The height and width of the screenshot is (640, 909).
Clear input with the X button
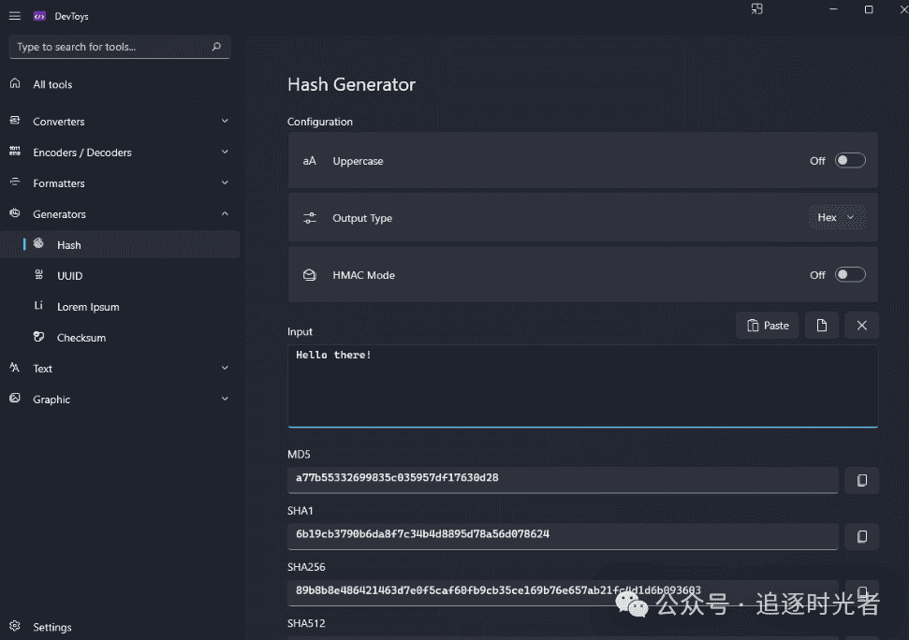(x=861, y=326)
